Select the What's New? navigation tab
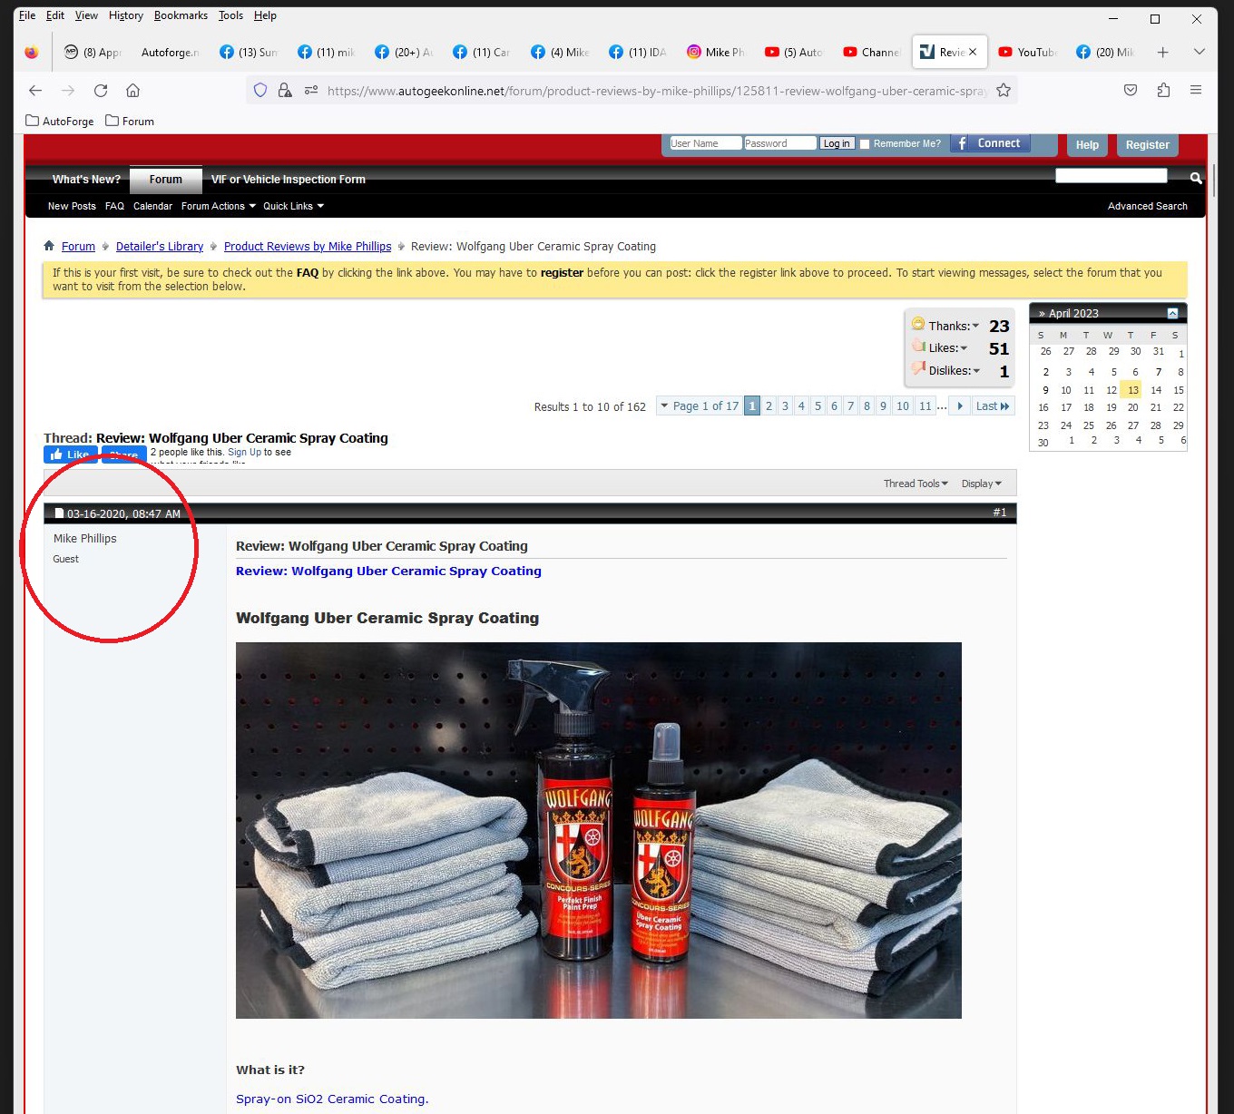The height and width of the screenshot is (1114, 1234). pyautogui.click(x=86, y=180)
